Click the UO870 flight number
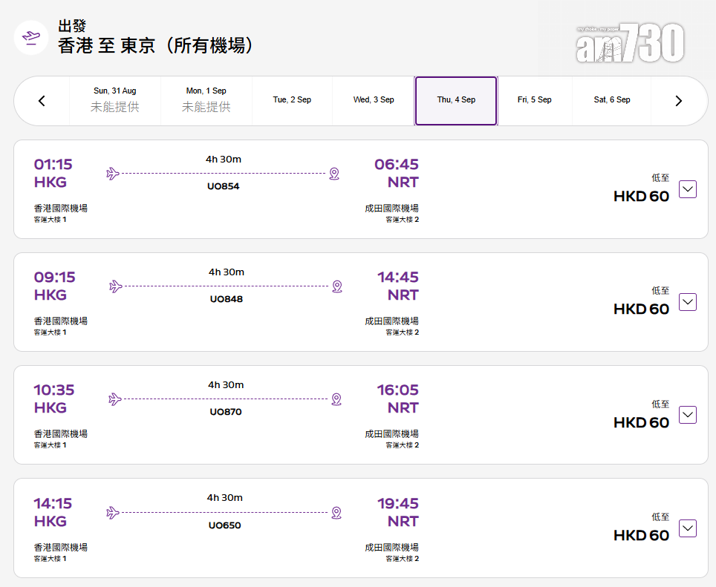This screenshot has width=716, height=587. (226, 412)
